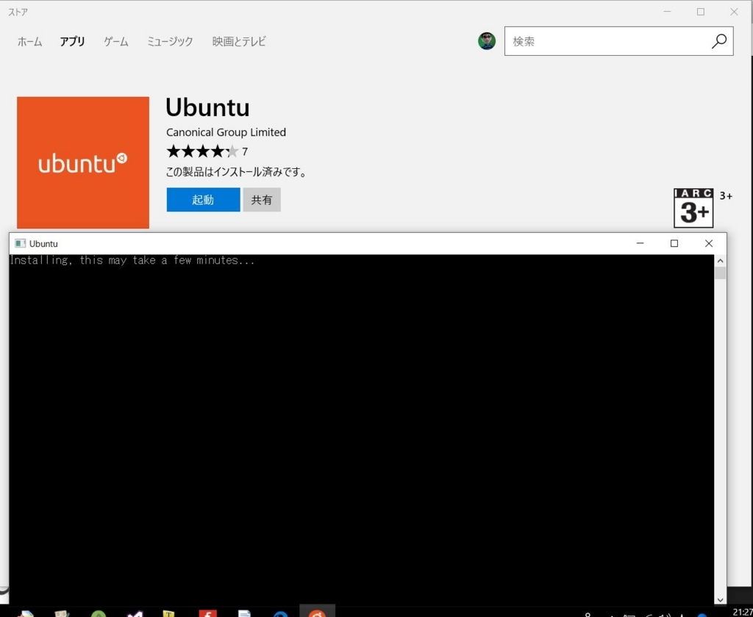Maximize the Store window
753x617 pixels.
[701, 12]
